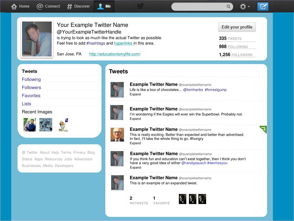Click the elderly man avatar on #hungry tweet
This screenshot has height=221, width=294.
[117, 135]
